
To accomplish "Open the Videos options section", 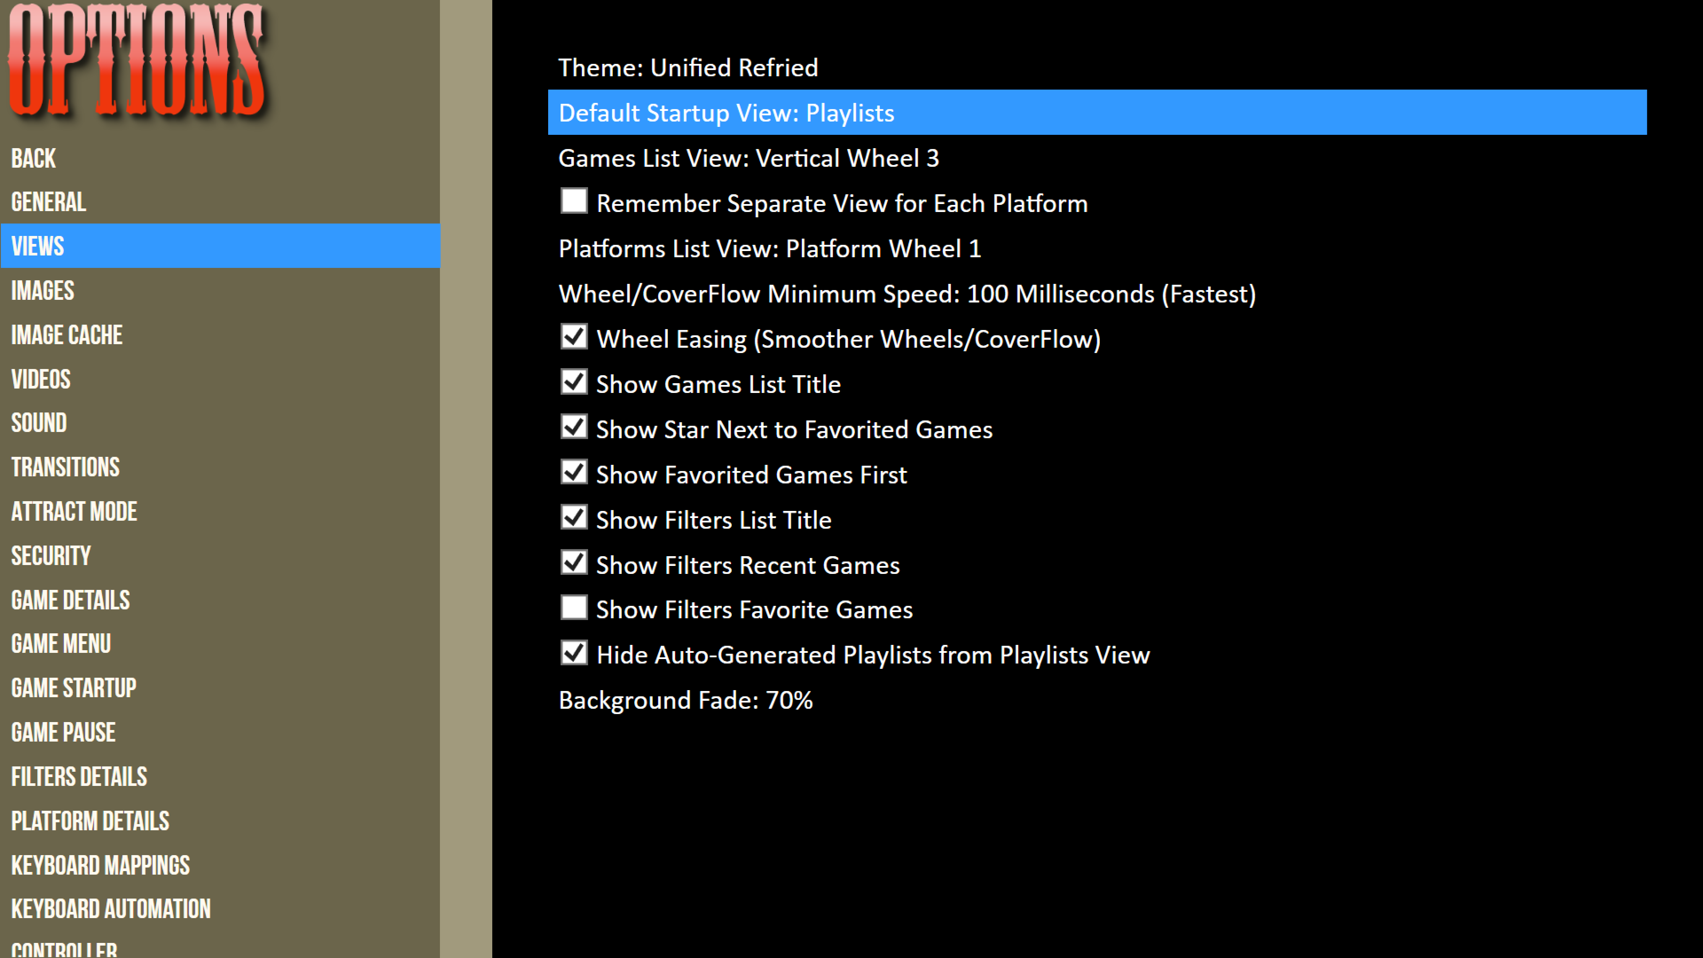I will click(220, 379).
